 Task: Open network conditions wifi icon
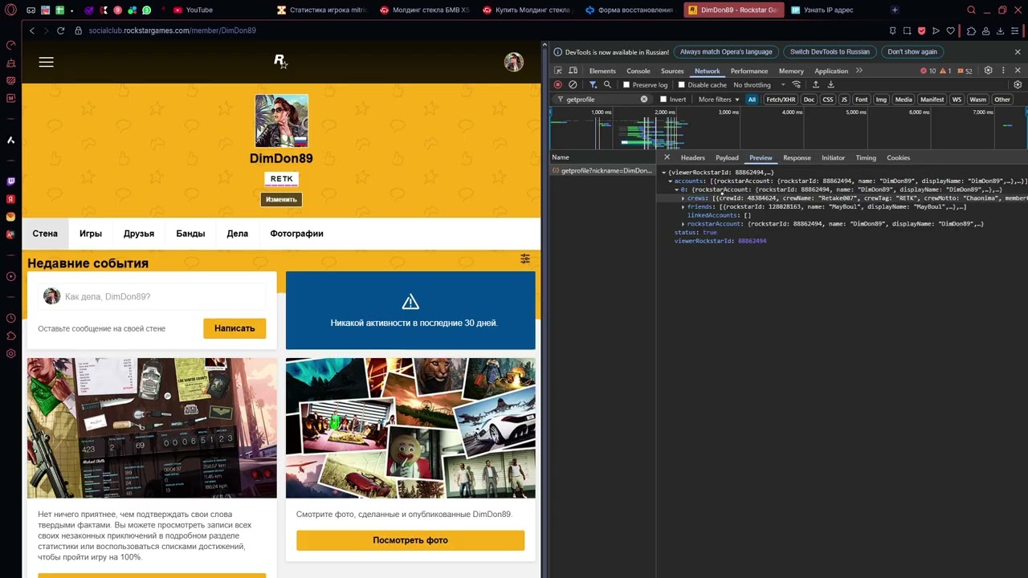pos(797,84)
